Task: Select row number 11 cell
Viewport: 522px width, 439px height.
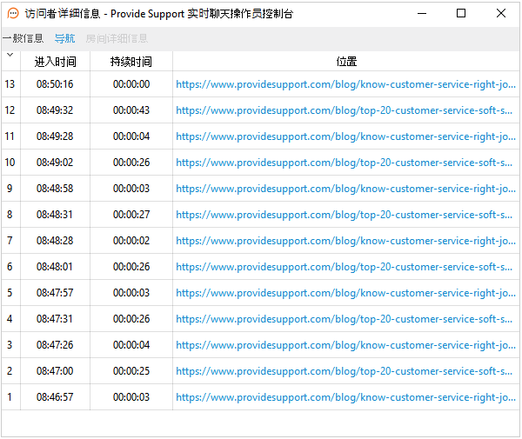Action: pos(10,136)
